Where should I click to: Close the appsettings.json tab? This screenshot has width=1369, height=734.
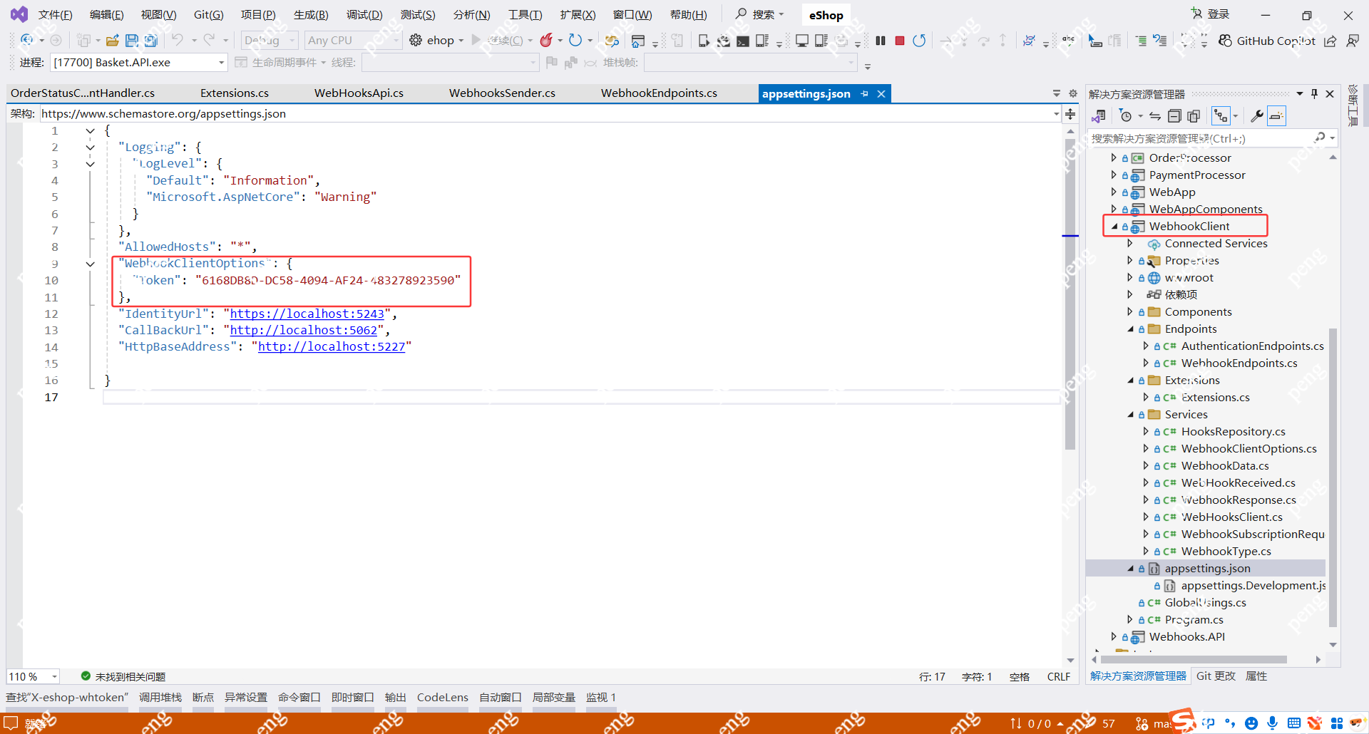[x=881, y=94]
